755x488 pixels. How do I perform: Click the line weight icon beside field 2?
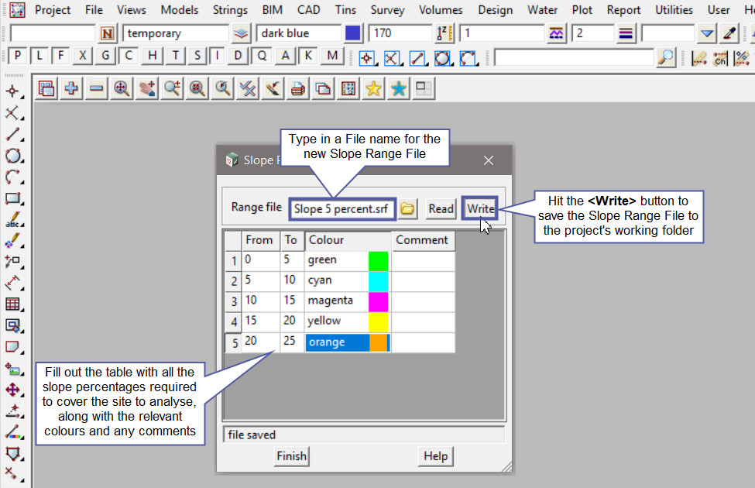tap(626, 33)
